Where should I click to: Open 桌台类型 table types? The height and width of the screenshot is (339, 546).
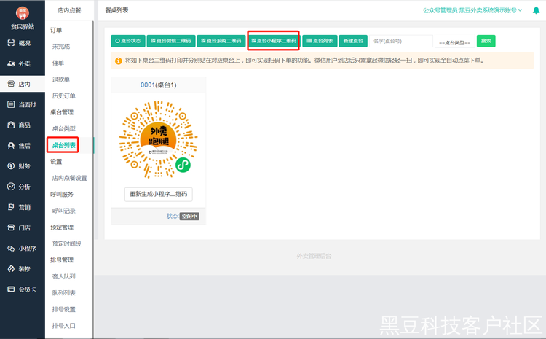coord(64,128)
